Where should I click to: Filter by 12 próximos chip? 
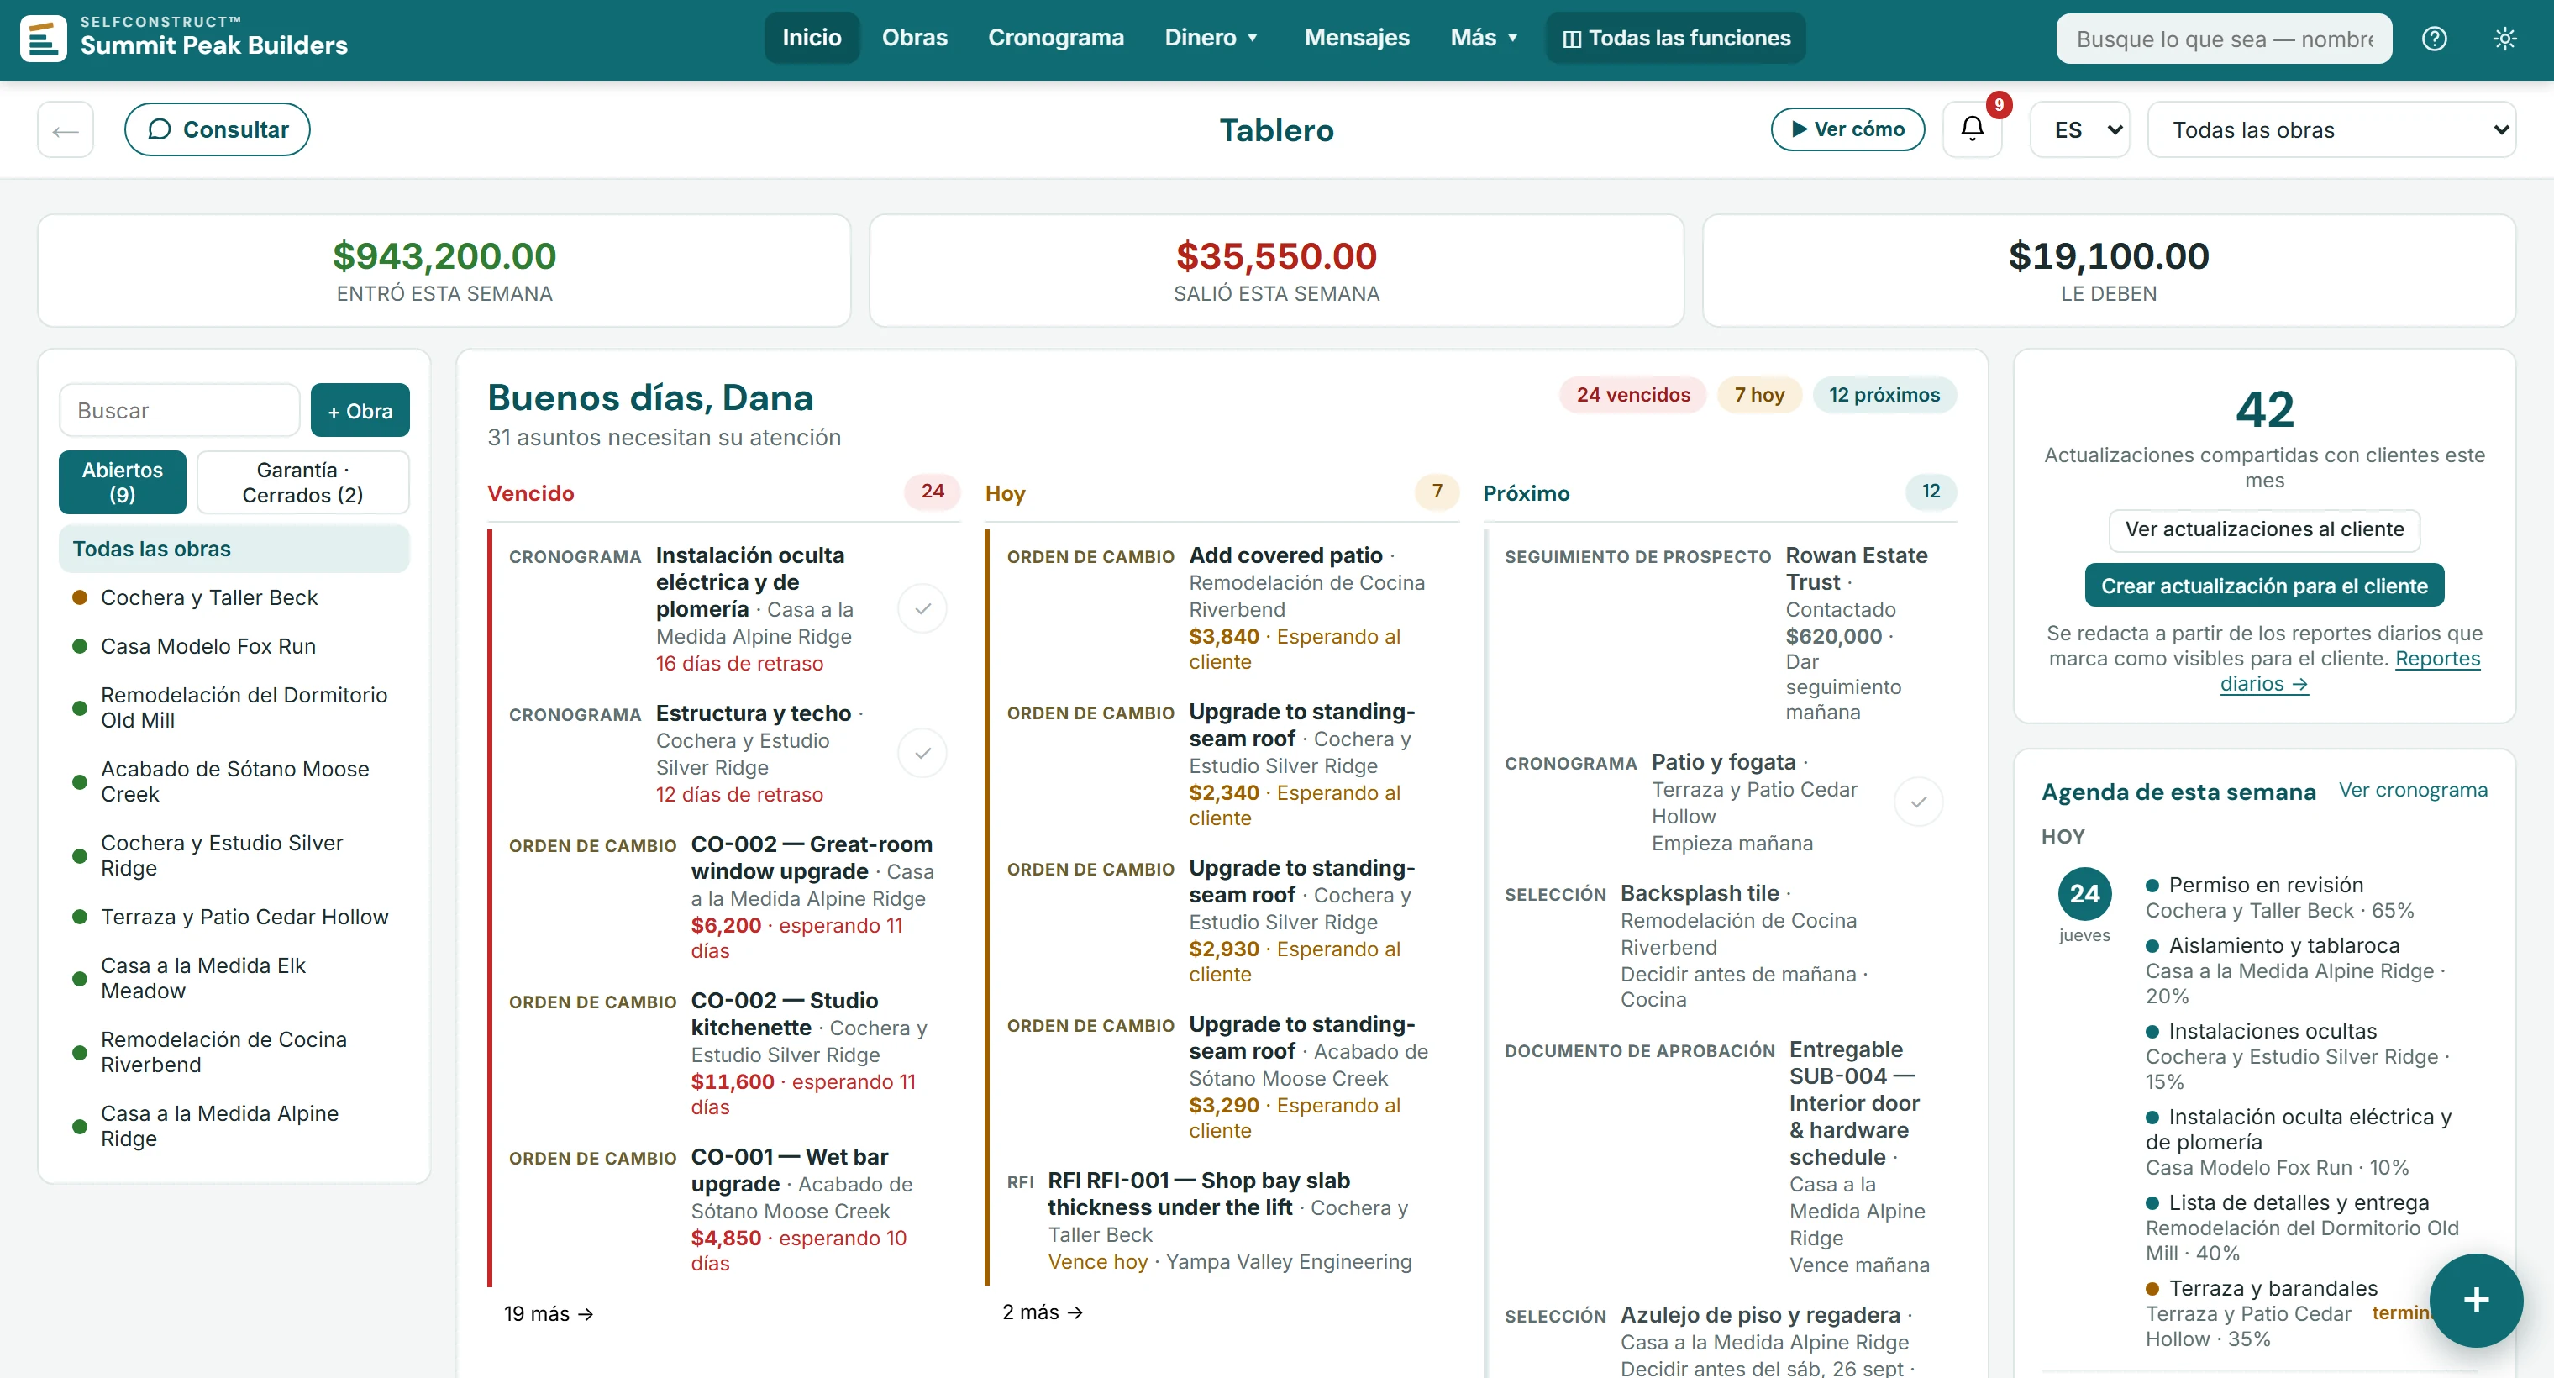tap(1884, 395)
